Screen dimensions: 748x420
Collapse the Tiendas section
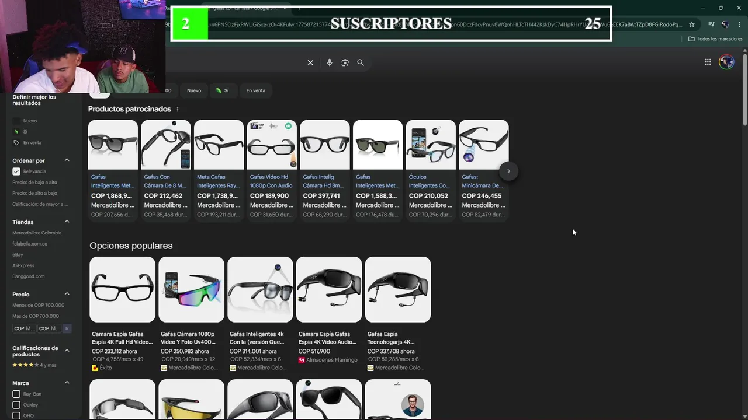pos(67,222)
